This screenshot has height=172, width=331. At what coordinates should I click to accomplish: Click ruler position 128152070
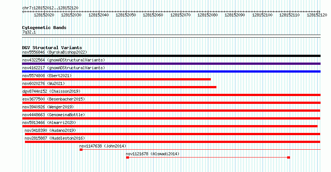tap(180, 15)
